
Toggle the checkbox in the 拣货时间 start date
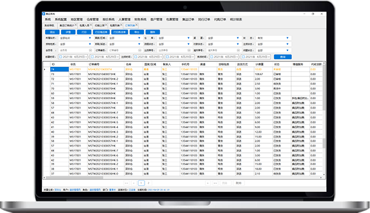(212, 57)
